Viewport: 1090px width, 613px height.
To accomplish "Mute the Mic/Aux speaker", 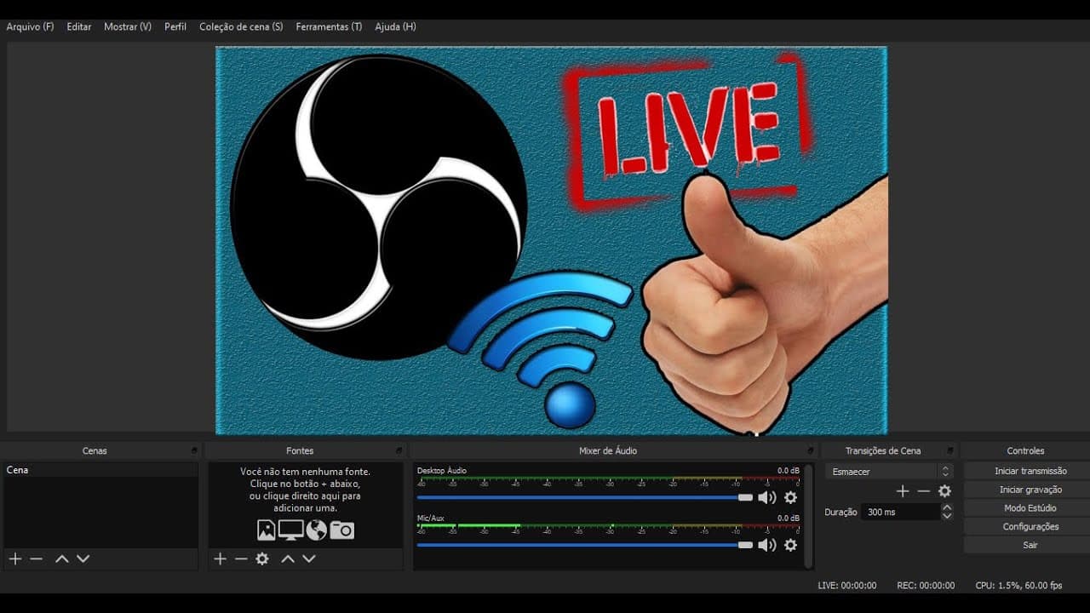I will pos(767,545).
